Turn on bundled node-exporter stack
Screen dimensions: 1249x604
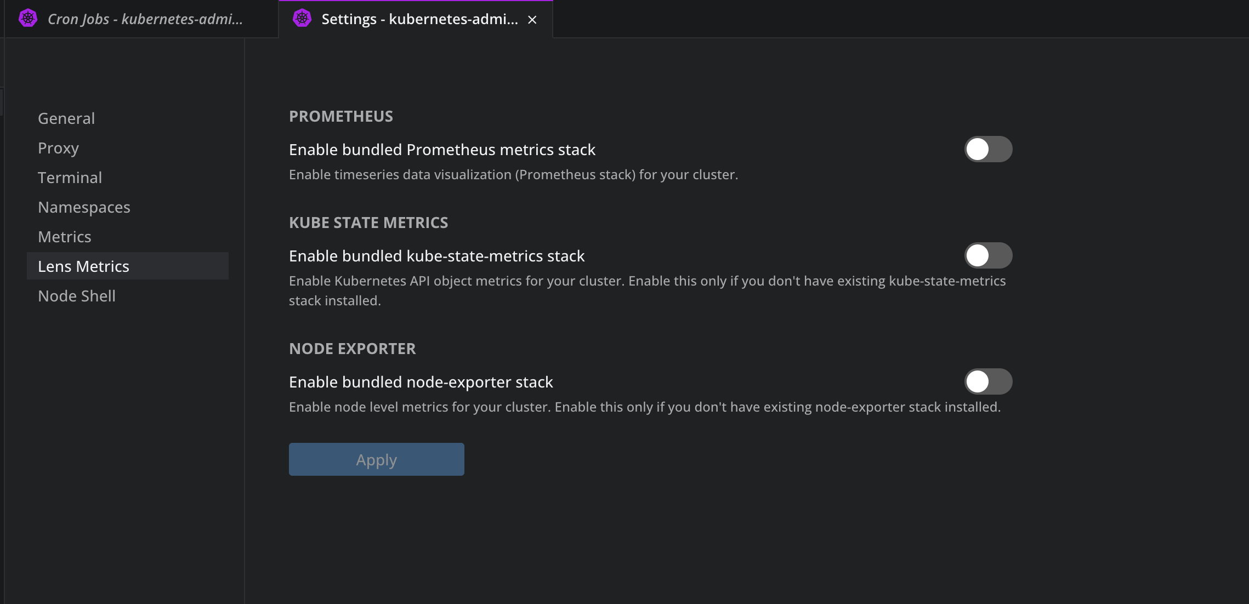988,381
